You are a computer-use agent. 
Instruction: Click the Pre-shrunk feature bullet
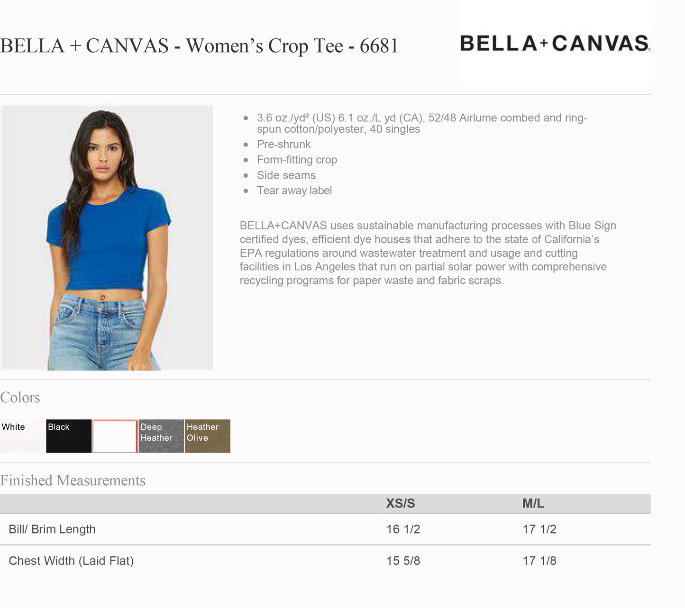(x=283, y=145)
